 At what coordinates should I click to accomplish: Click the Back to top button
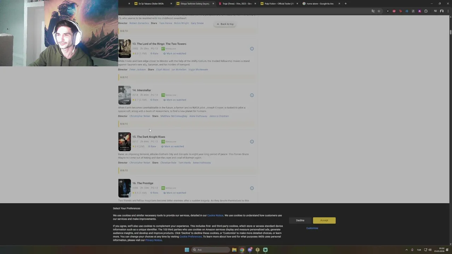point(225,24)
